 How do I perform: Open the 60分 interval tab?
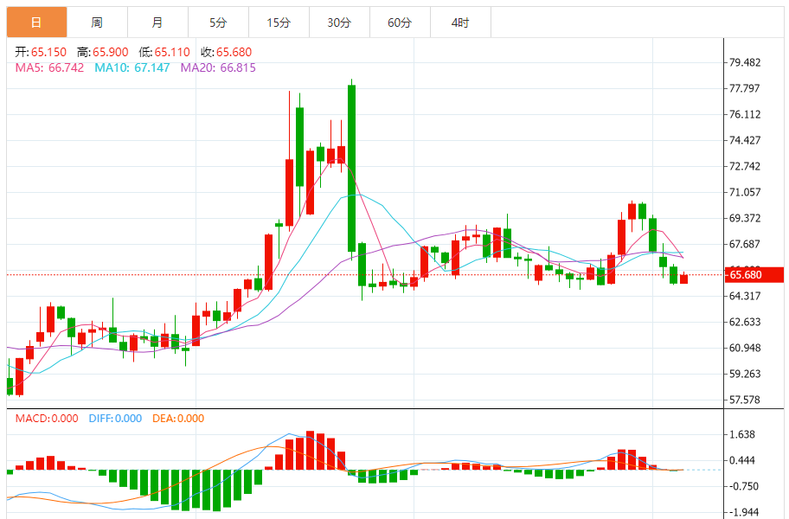(x=400, y=22)
